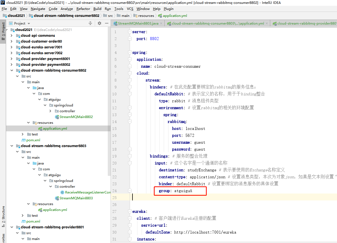Screen dimensions: 337x243
Task: Select the ReceiveMessageListenerCon class icon in the tree
Action: pyautogui.click(x=62, y=192)
